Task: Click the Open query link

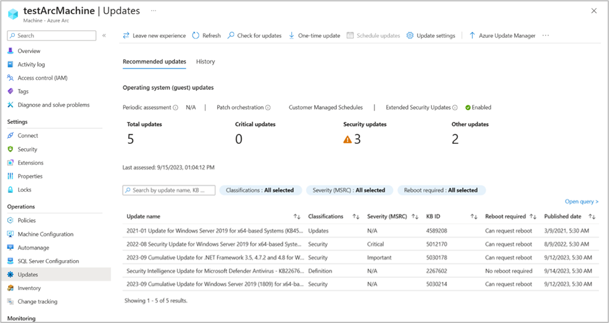Action: (x=582, y=202)
